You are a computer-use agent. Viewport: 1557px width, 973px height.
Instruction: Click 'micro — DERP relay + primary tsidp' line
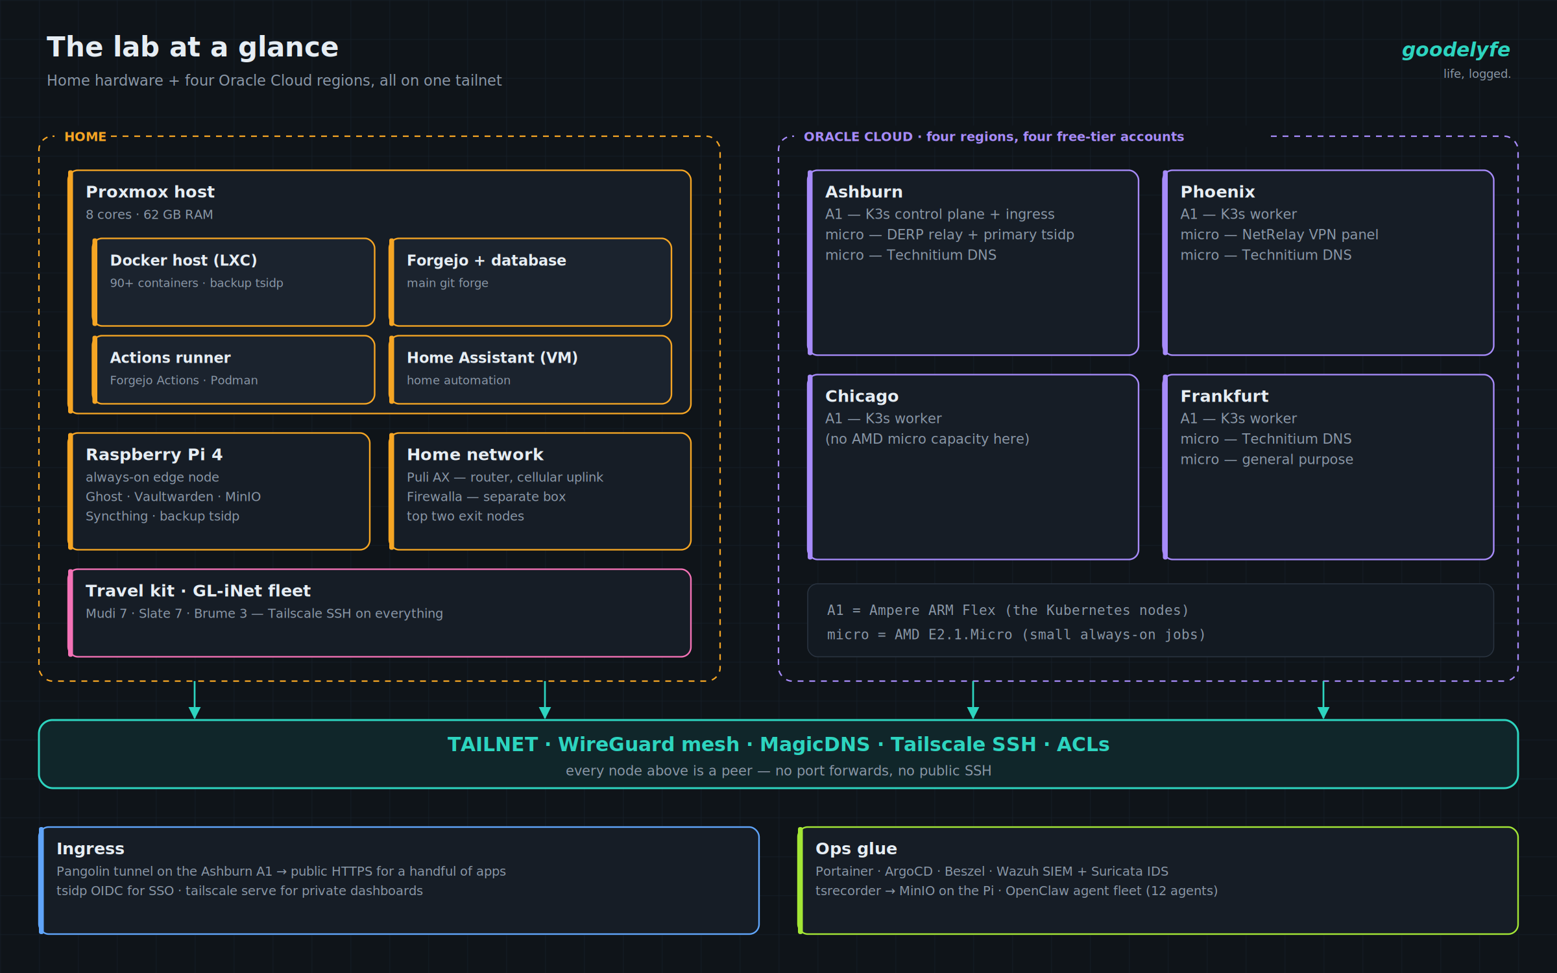[950, 235]
